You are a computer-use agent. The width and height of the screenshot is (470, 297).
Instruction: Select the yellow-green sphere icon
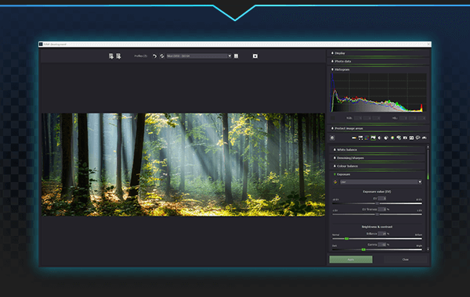(392, 138)
